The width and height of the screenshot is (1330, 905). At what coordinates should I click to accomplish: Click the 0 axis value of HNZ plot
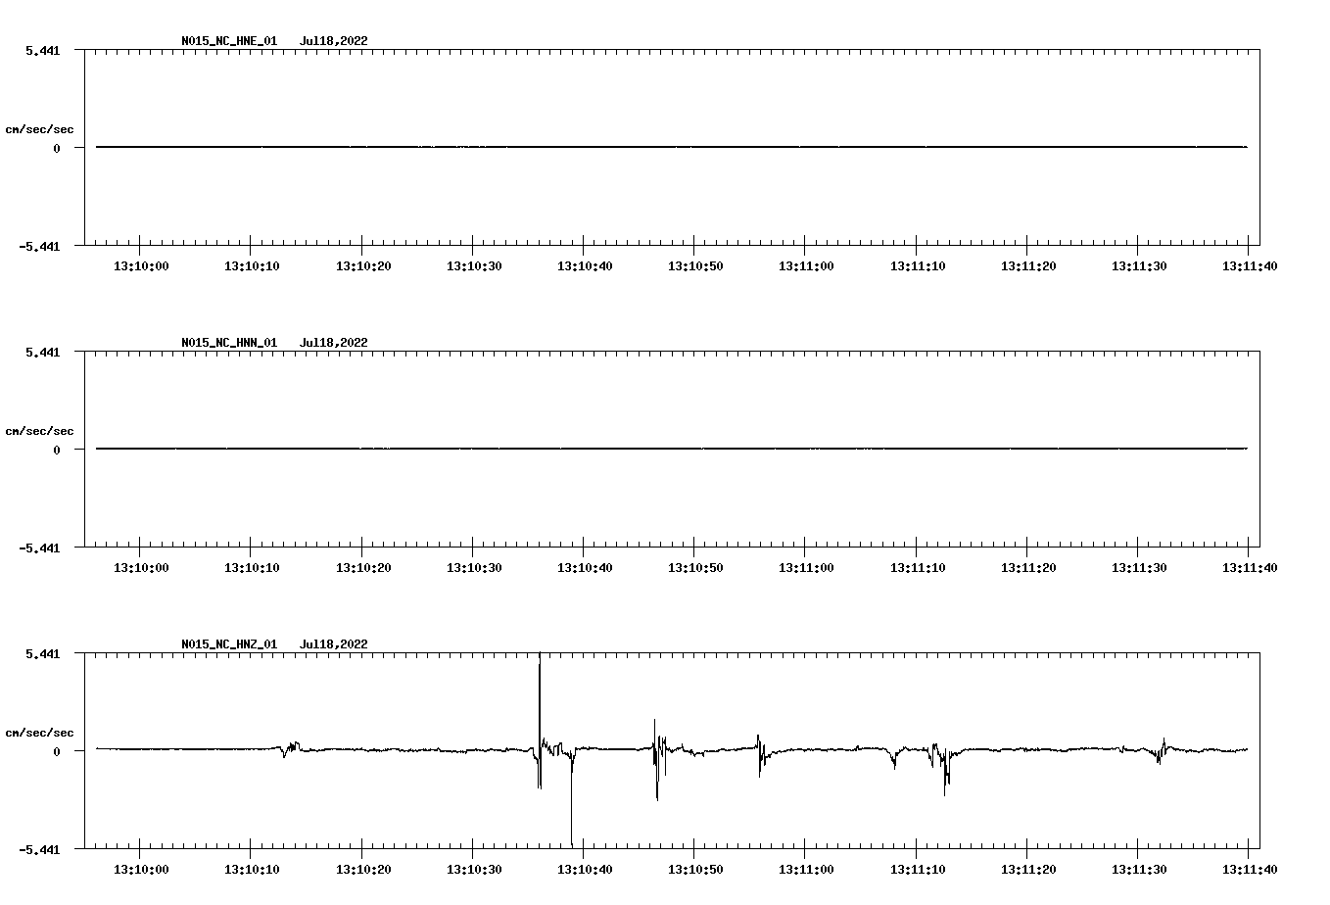(x=57, y=751)
